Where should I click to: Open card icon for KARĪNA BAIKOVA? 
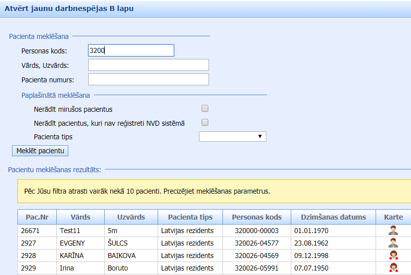[394, 256]
